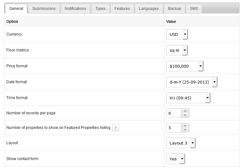This screenshot has width=242, height=168.
Task: Click the help question mark icon
Action: (115, 128)
